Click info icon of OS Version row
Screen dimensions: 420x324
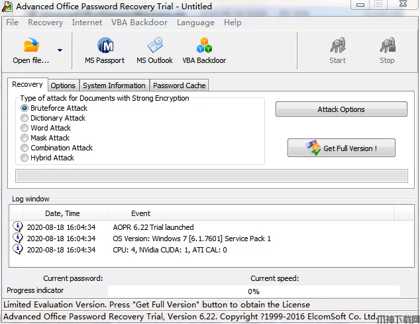pos(18,238)
